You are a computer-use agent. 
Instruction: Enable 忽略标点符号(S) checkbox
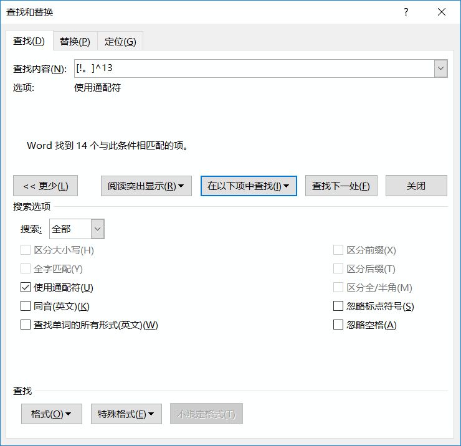(x=338, y=306)
